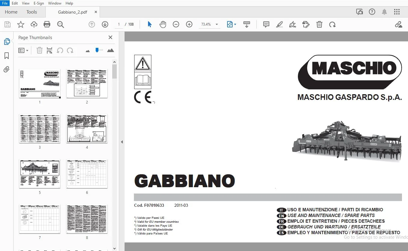Open the find text magnifier tool
The height and width of the screenshot is (251, 408).
click(x=60, y=24)
